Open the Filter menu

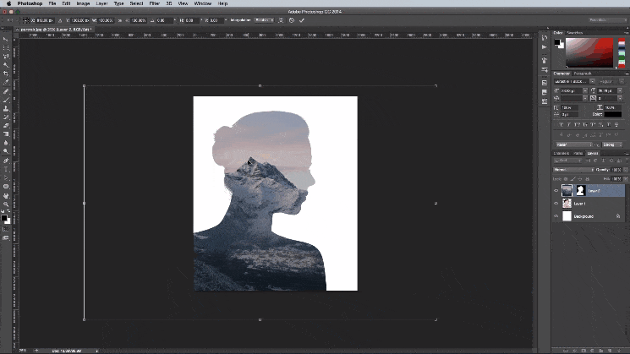pos(156,3)
